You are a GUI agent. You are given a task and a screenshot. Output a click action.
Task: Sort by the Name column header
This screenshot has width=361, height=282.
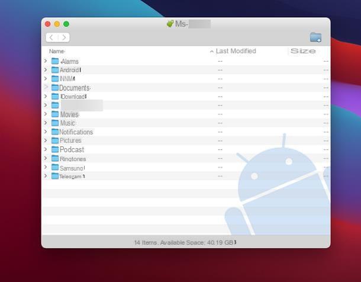click(x=57, y=51)
